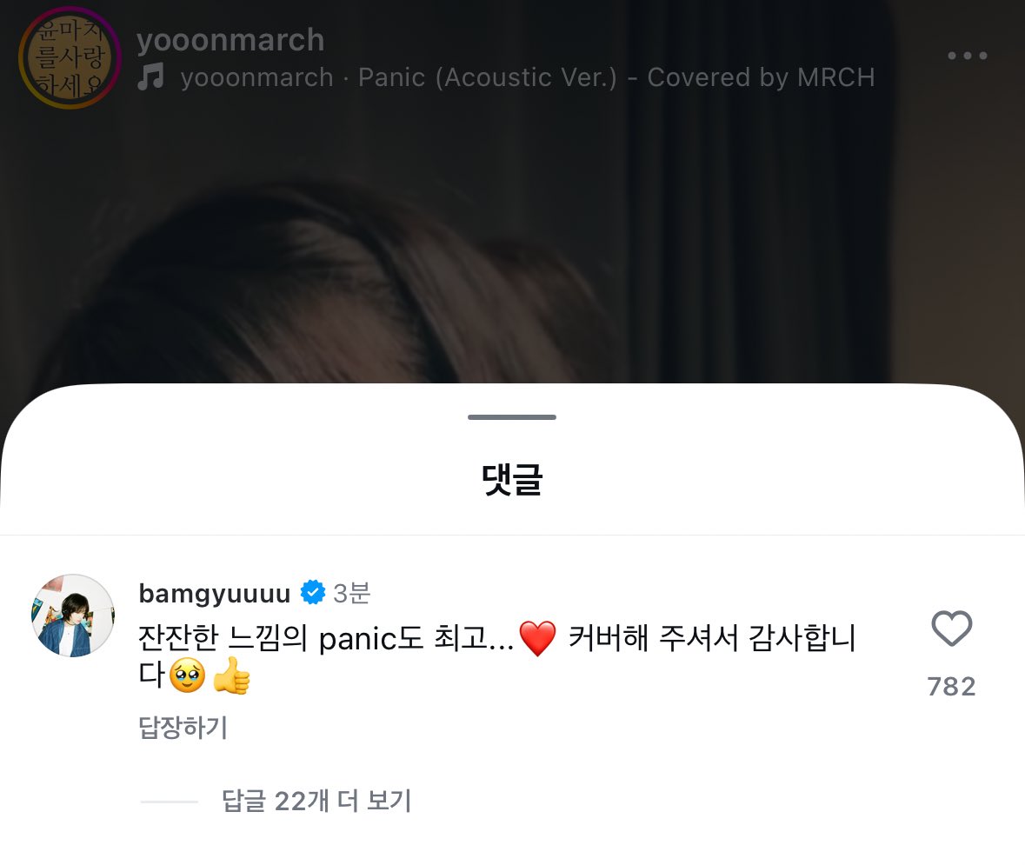The height and width of the screenshot is (865, 1025).
Task: Tap the thumbs-up emoji in the comment
Action: click(231, 675)
